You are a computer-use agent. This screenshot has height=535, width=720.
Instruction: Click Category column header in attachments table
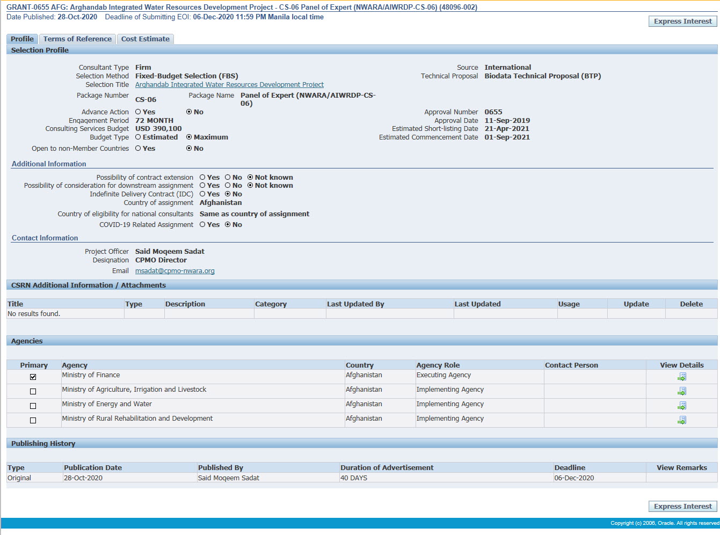(x=271, y=304)
